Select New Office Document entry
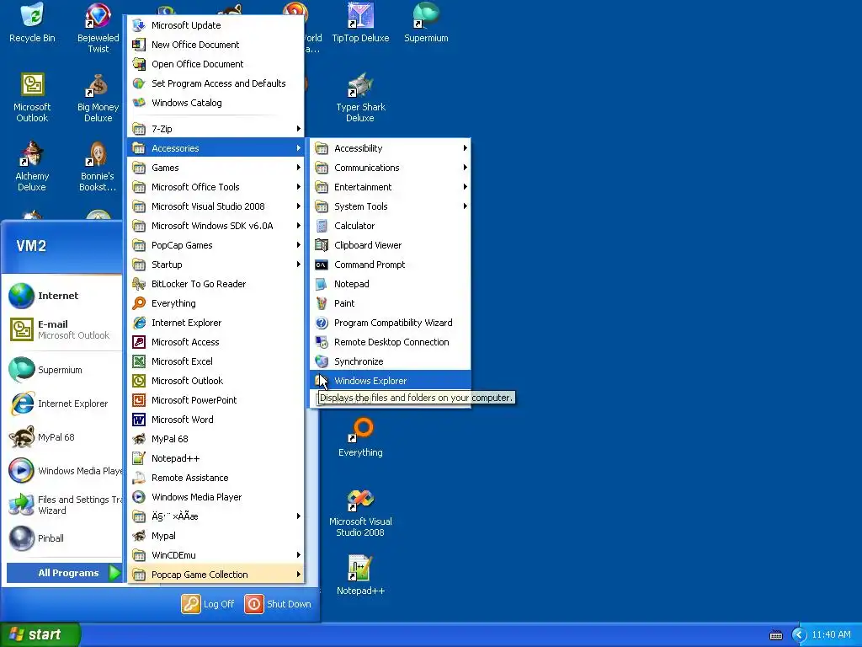Viewport: 862px width, 647px height. (x=215, y=45)
